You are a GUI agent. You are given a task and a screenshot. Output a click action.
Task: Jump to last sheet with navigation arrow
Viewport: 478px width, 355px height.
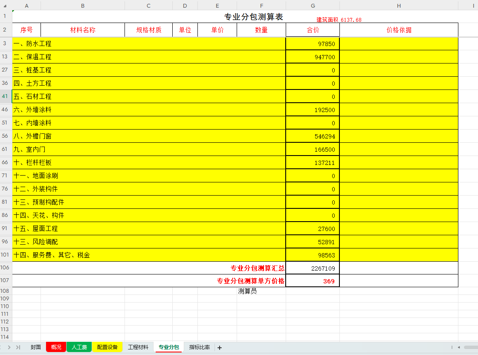[x=18, y=347]
